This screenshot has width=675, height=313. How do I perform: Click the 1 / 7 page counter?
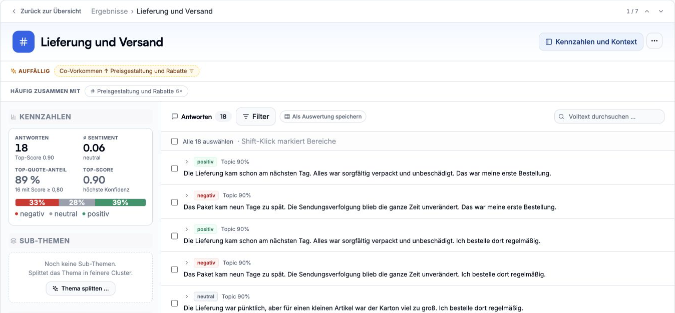click(x=632, y=11)
